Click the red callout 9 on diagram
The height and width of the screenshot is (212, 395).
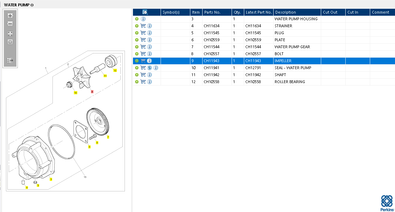click(92, 92)
